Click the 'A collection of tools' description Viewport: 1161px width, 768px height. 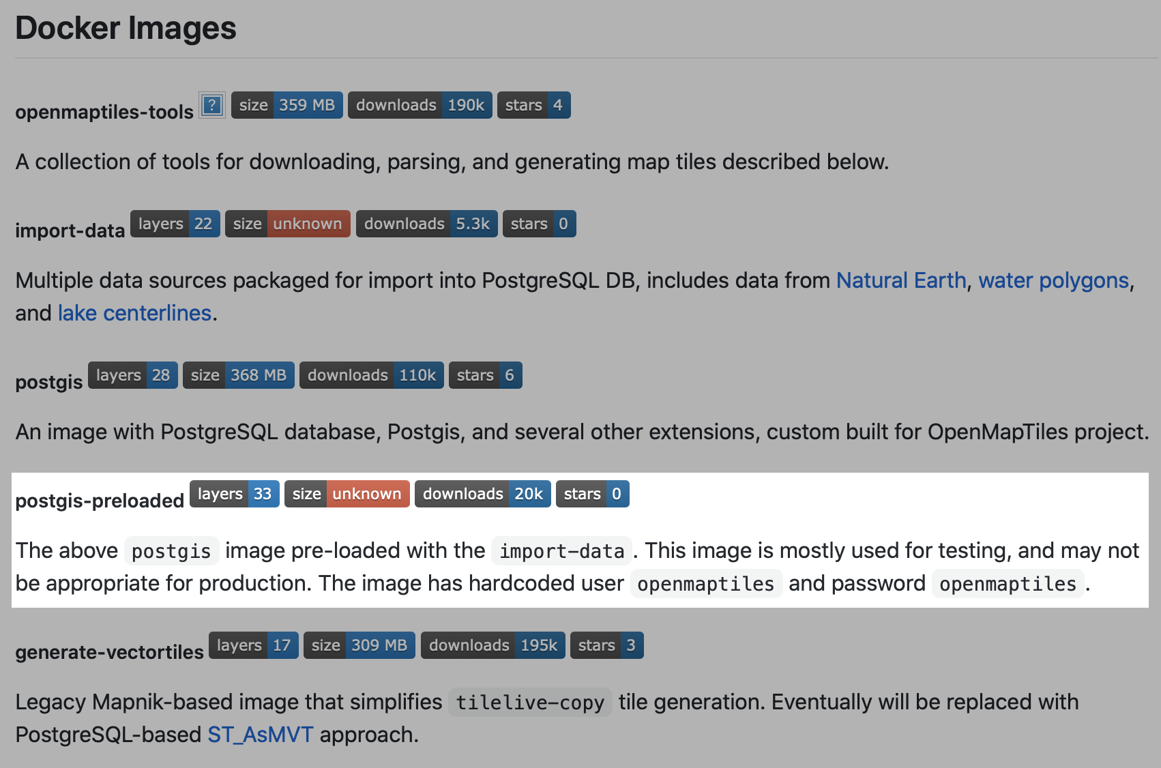coord(452,162)
